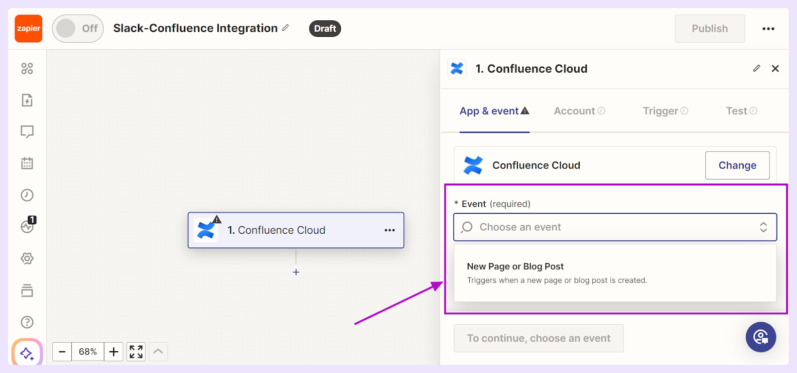Open the Zap history clock icon
The height and width of the screenshot is (373, 797).
click(x=27, y=195)
